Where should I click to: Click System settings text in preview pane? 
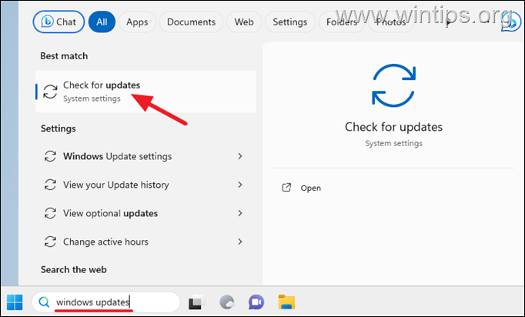394,143
